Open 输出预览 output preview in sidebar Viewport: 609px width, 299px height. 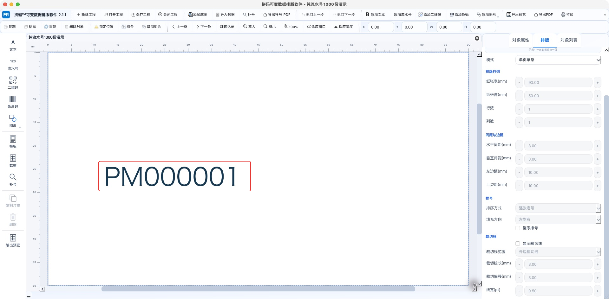pos(13,240)
